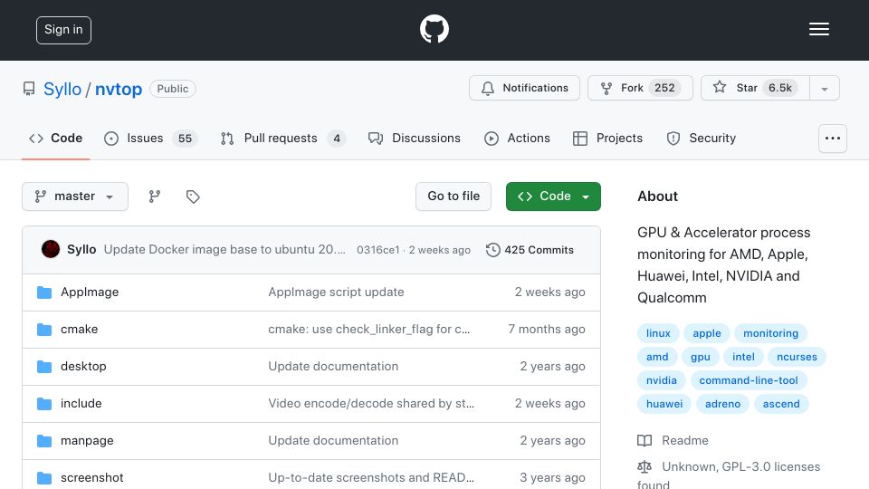Switch to the Code tab
This screenshot has height=489, width=869.
(55, 138)
